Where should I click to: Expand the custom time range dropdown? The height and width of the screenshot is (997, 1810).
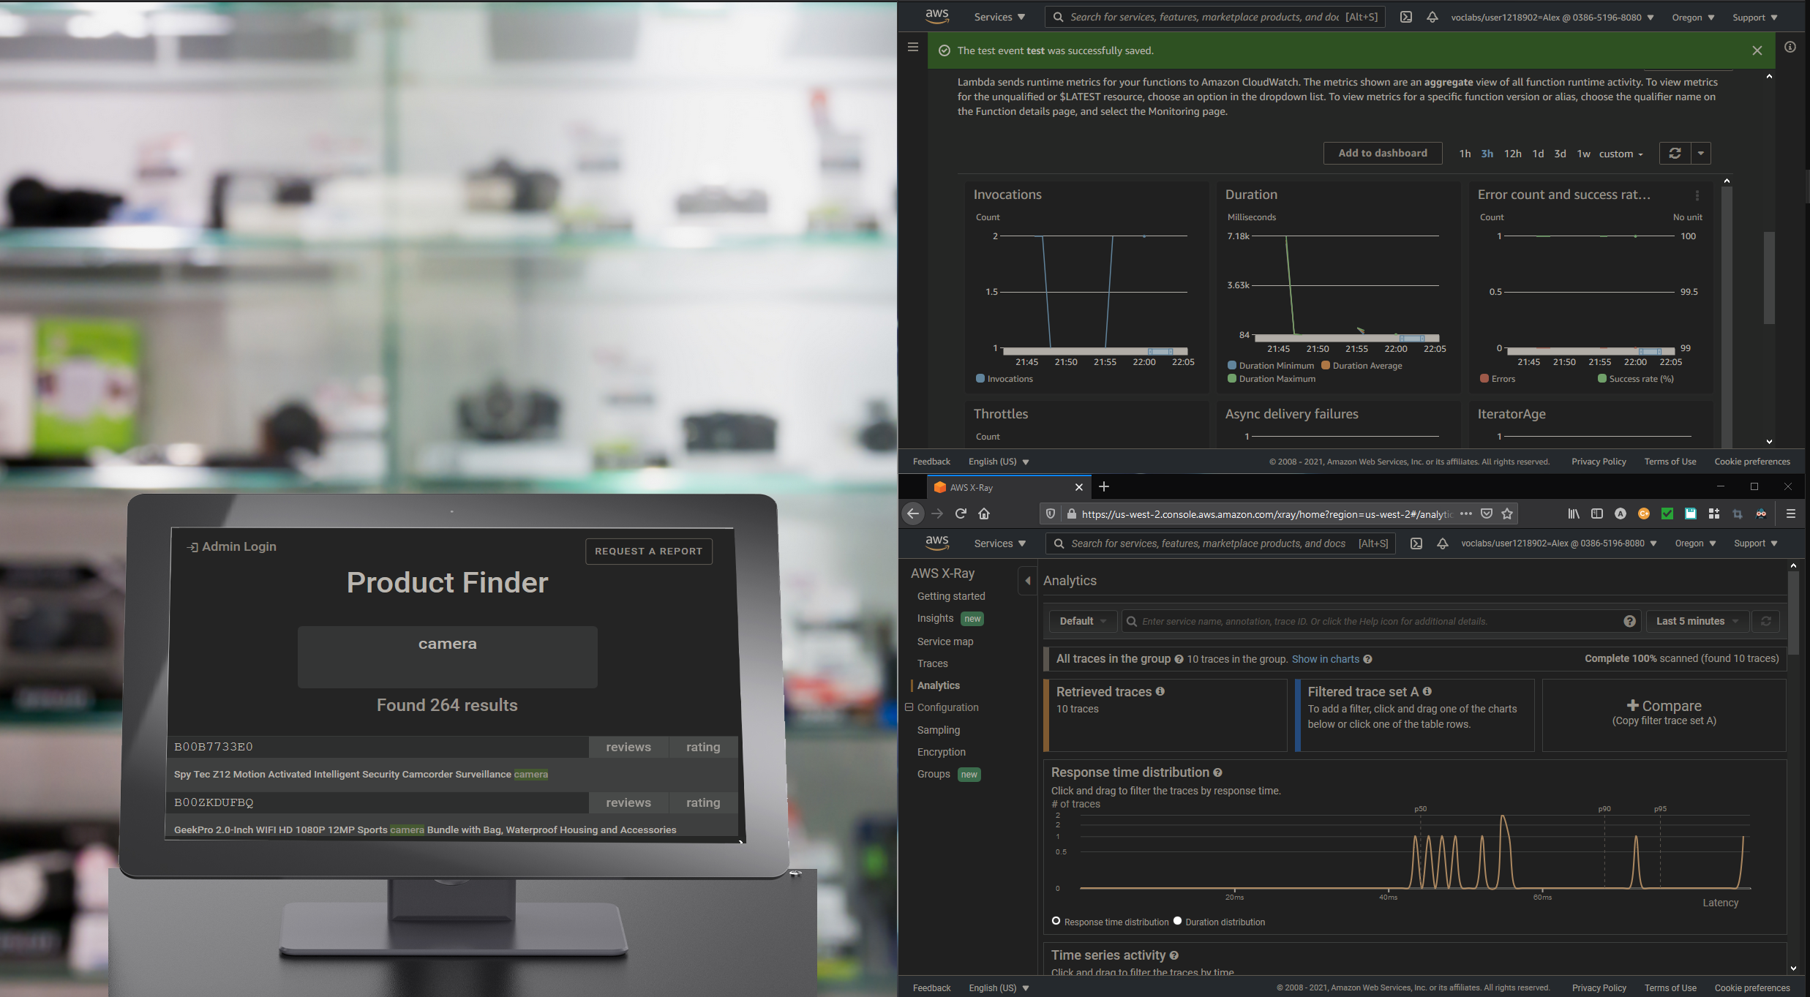coord(1621,154)
